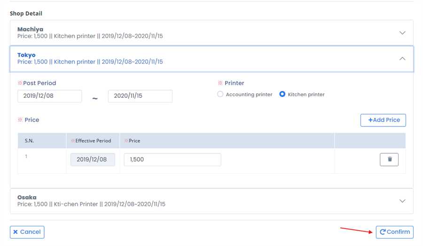
Task: Click the Tokyo price summary line
Action: point(90,62)
